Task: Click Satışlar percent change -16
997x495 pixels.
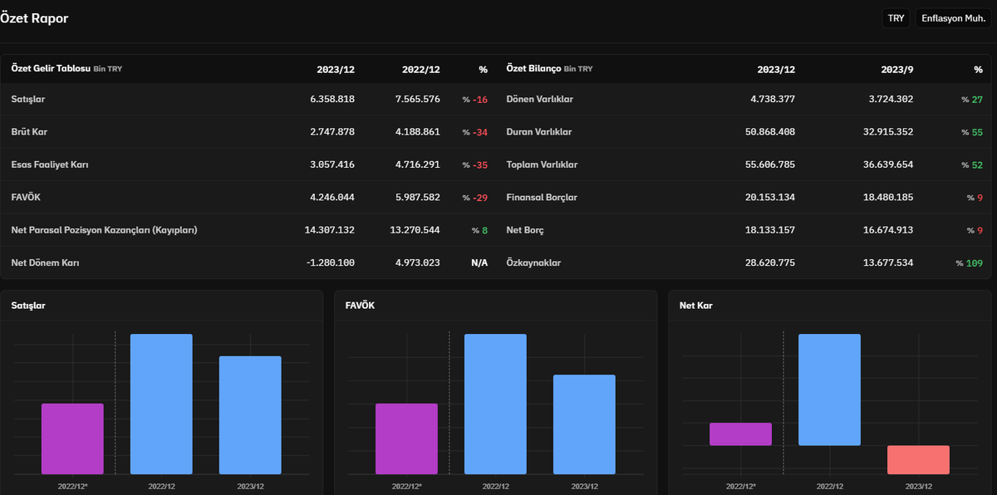Action: [x=475, y=100]
